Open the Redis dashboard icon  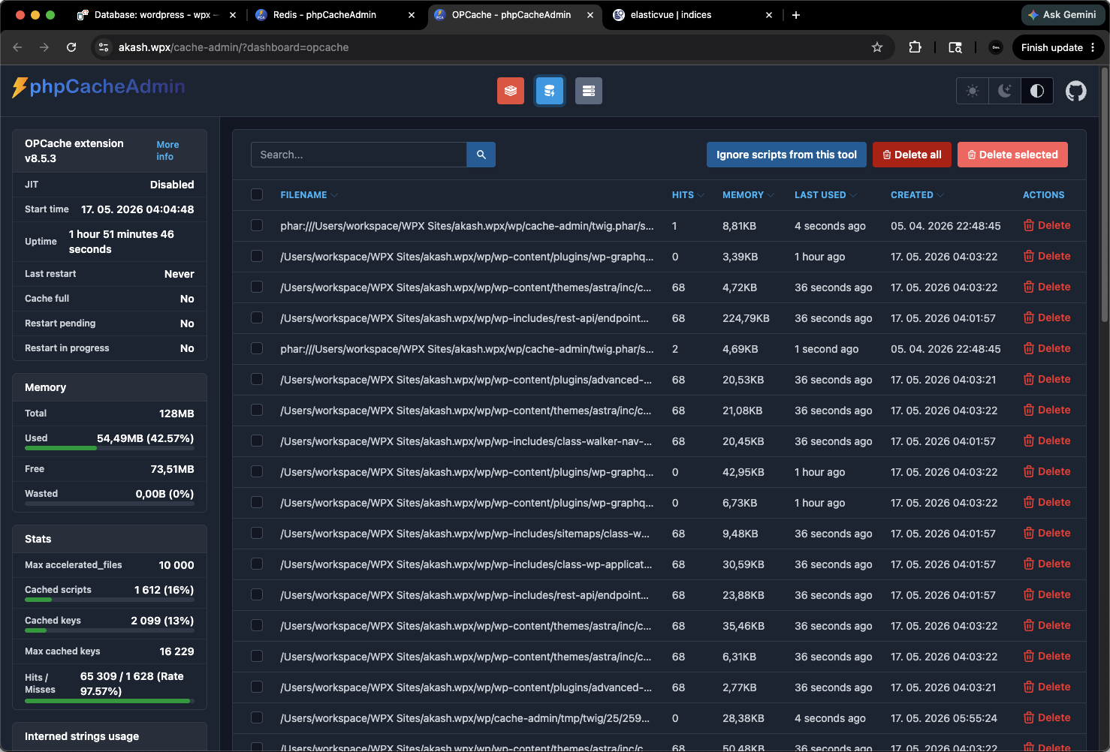pos(511,91)
